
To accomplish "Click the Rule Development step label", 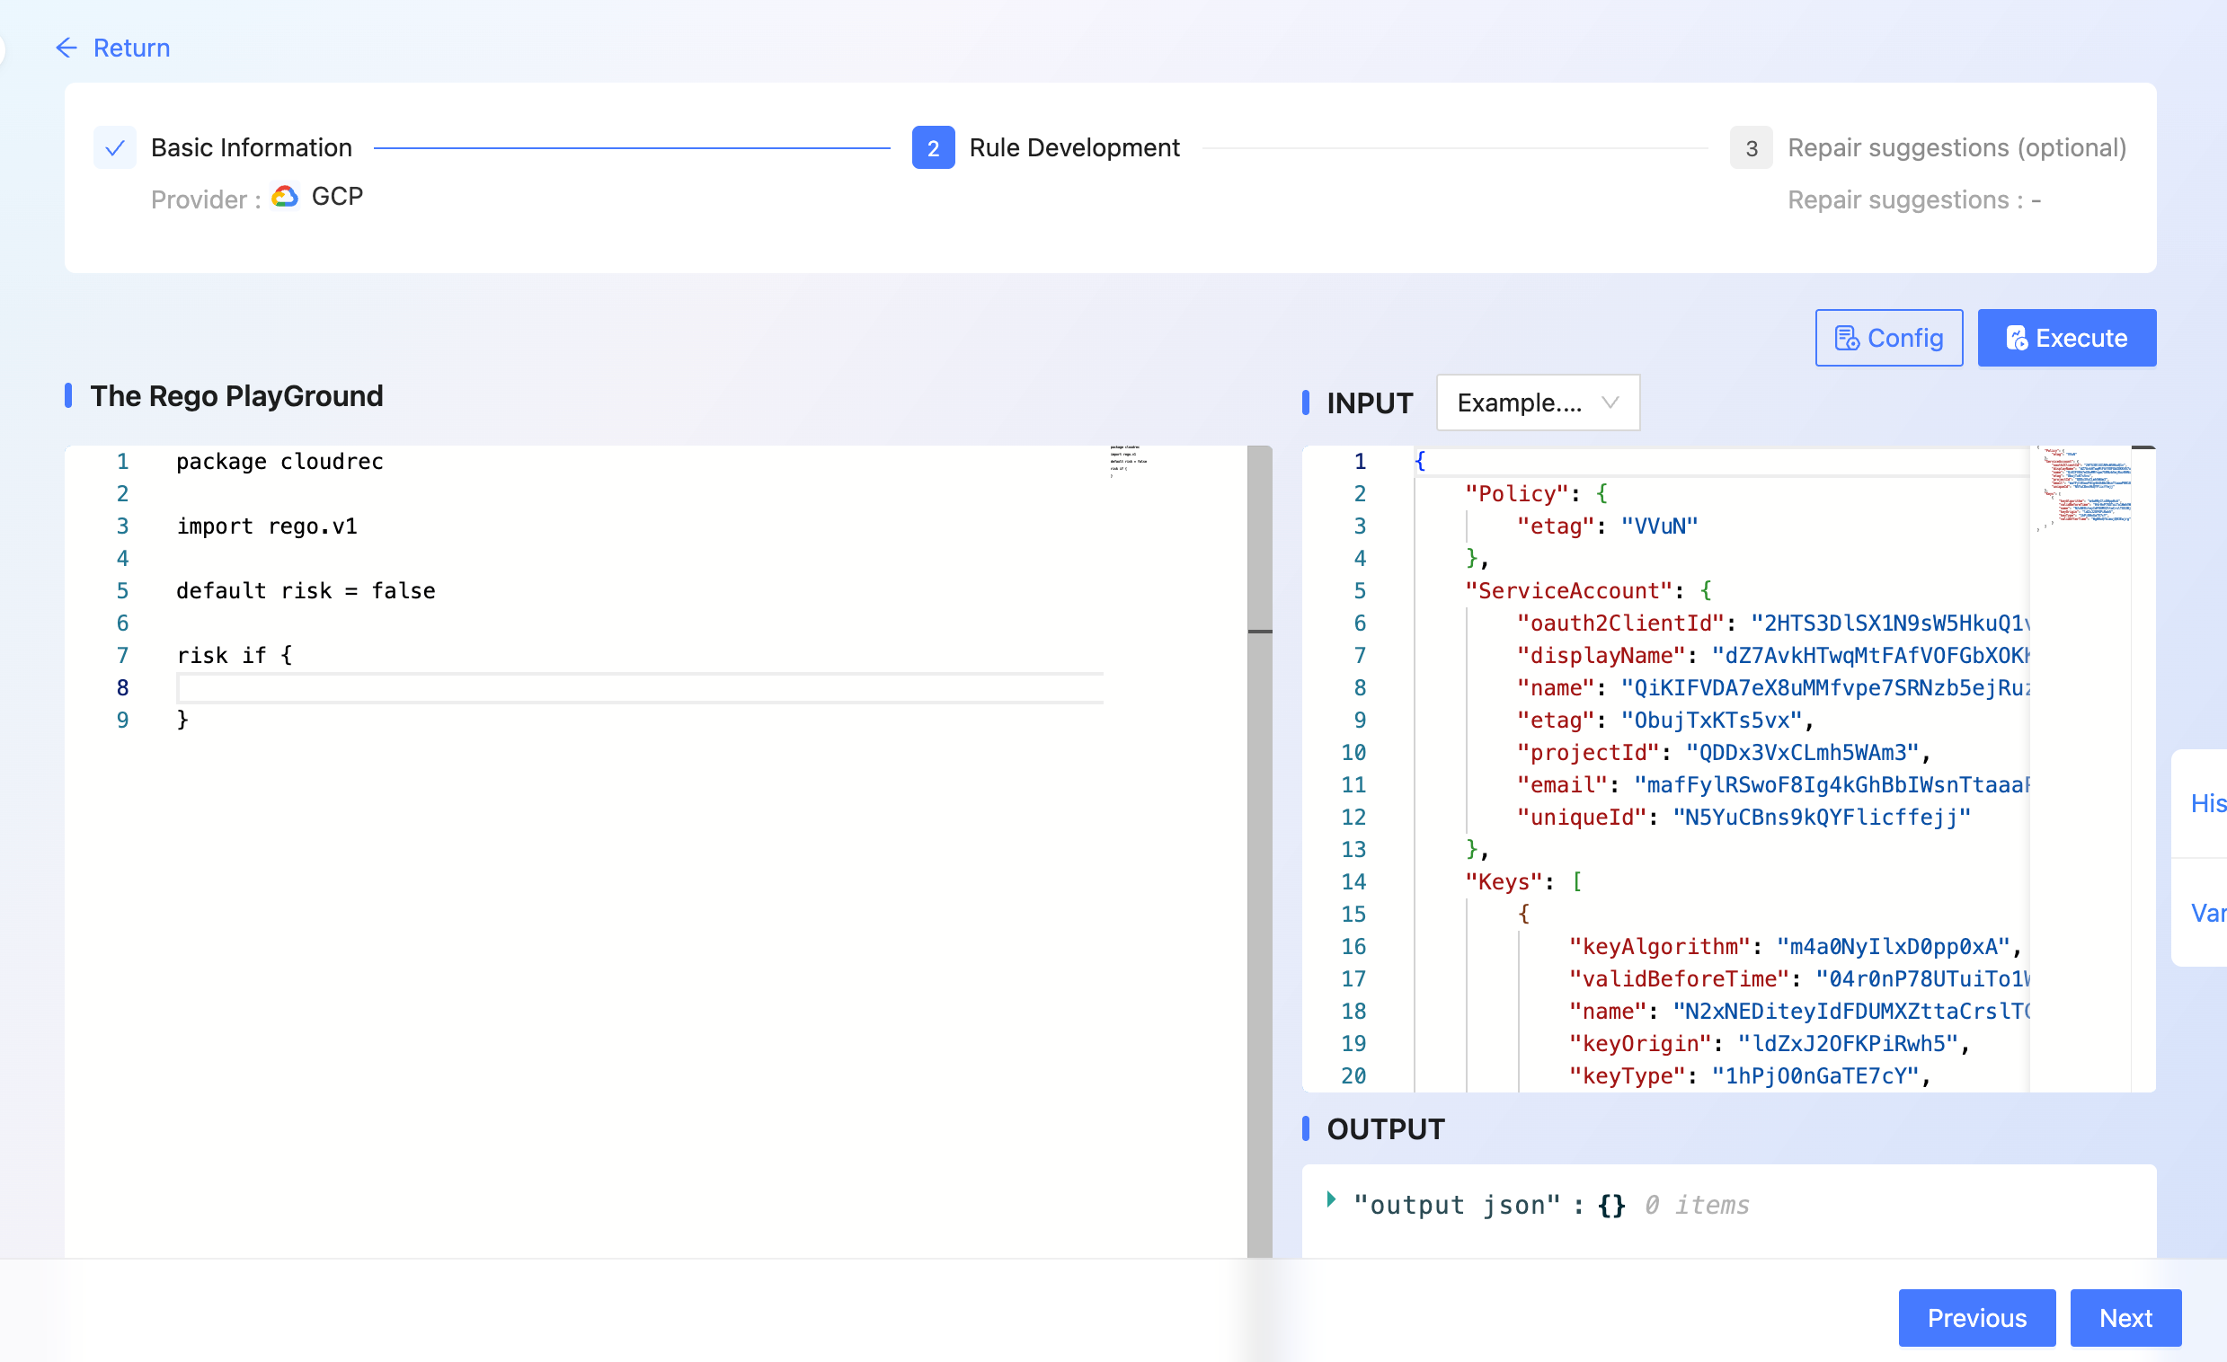I will pos(1074,148).
